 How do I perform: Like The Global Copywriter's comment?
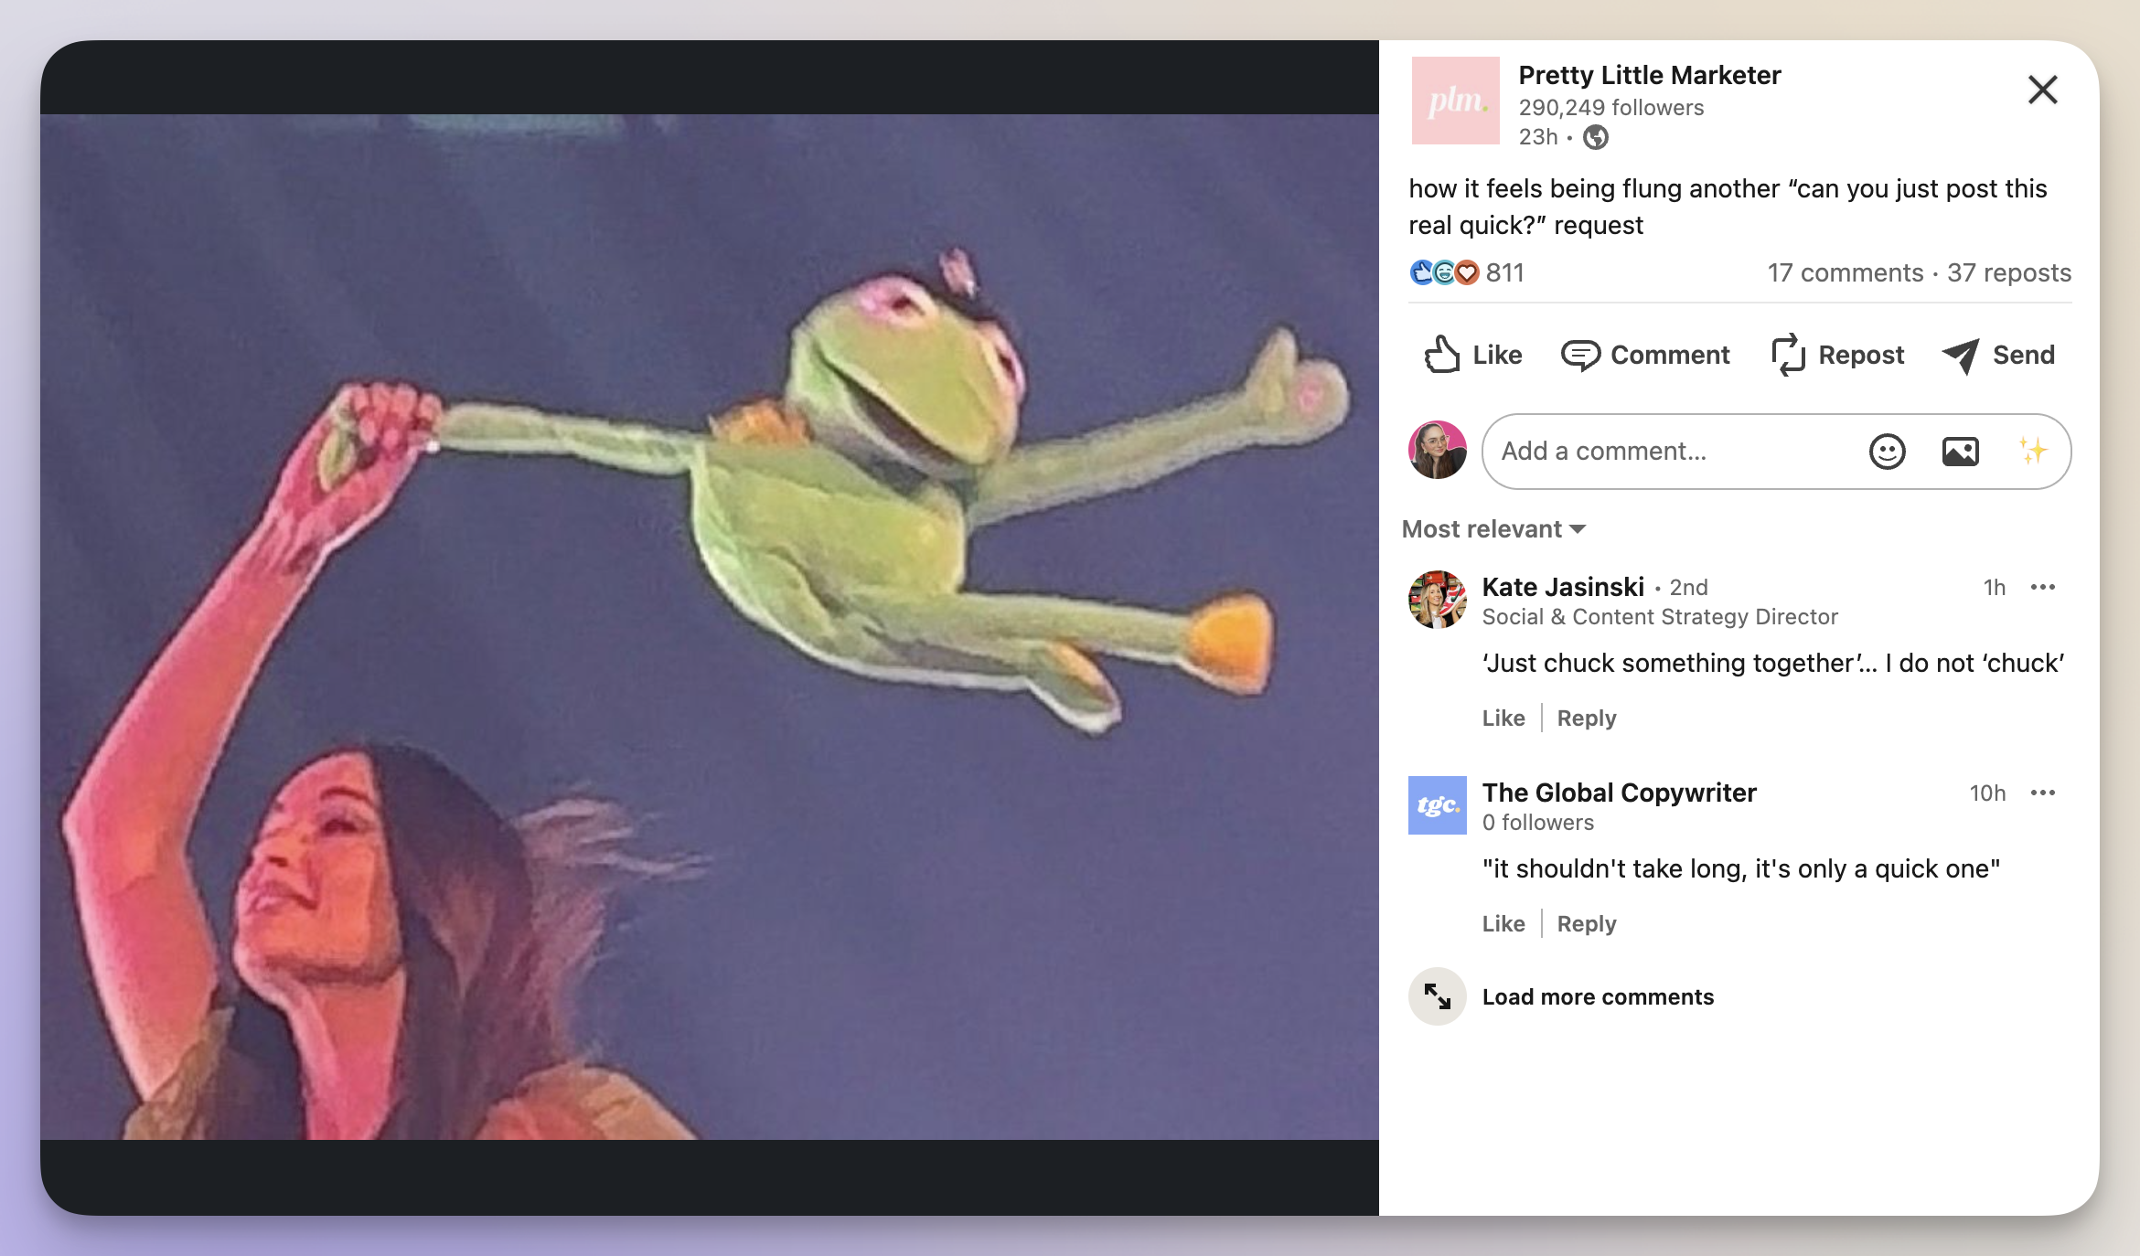[x=1503, y=923]
